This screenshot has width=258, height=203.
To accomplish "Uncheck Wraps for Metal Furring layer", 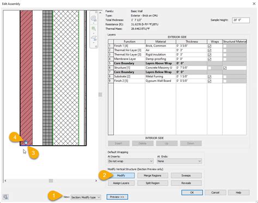I will pos(210,76).
